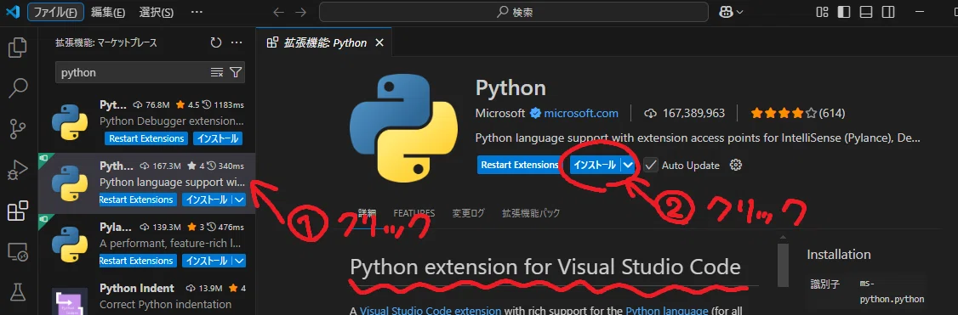
Task: Install the Python Debugger extension
Action: tap(217, 138)
